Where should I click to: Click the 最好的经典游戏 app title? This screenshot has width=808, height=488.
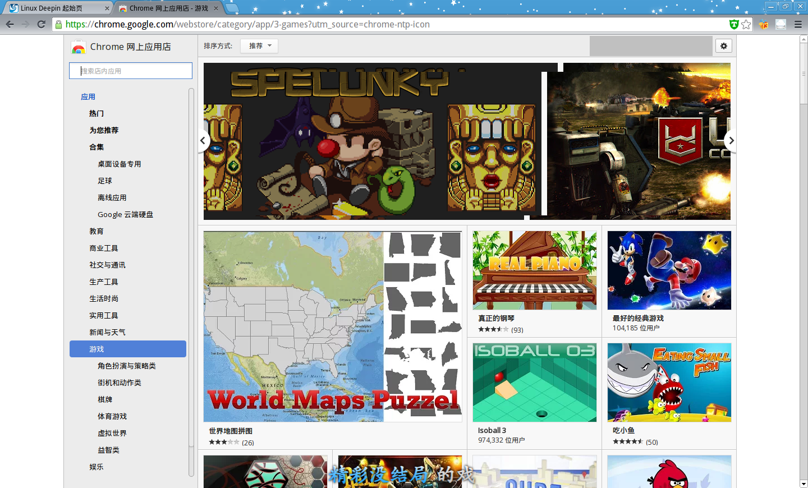[638, 318]
